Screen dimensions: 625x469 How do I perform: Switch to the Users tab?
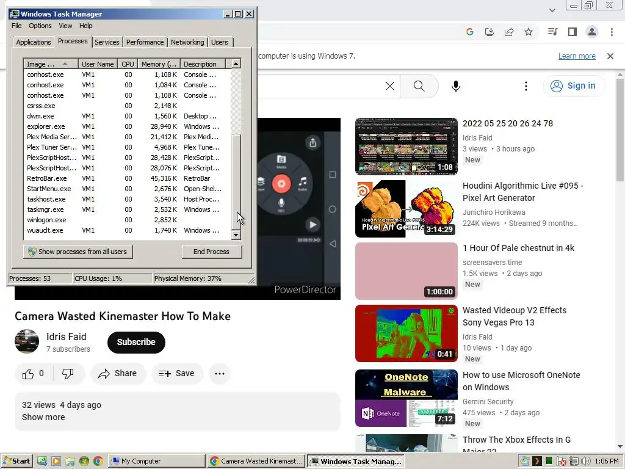[x=220, y=42]
